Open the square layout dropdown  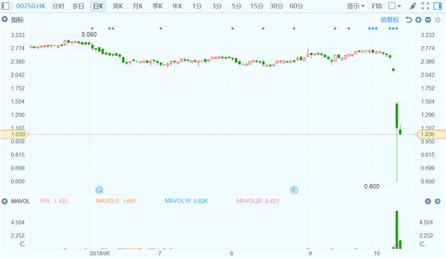pos(395,6)
